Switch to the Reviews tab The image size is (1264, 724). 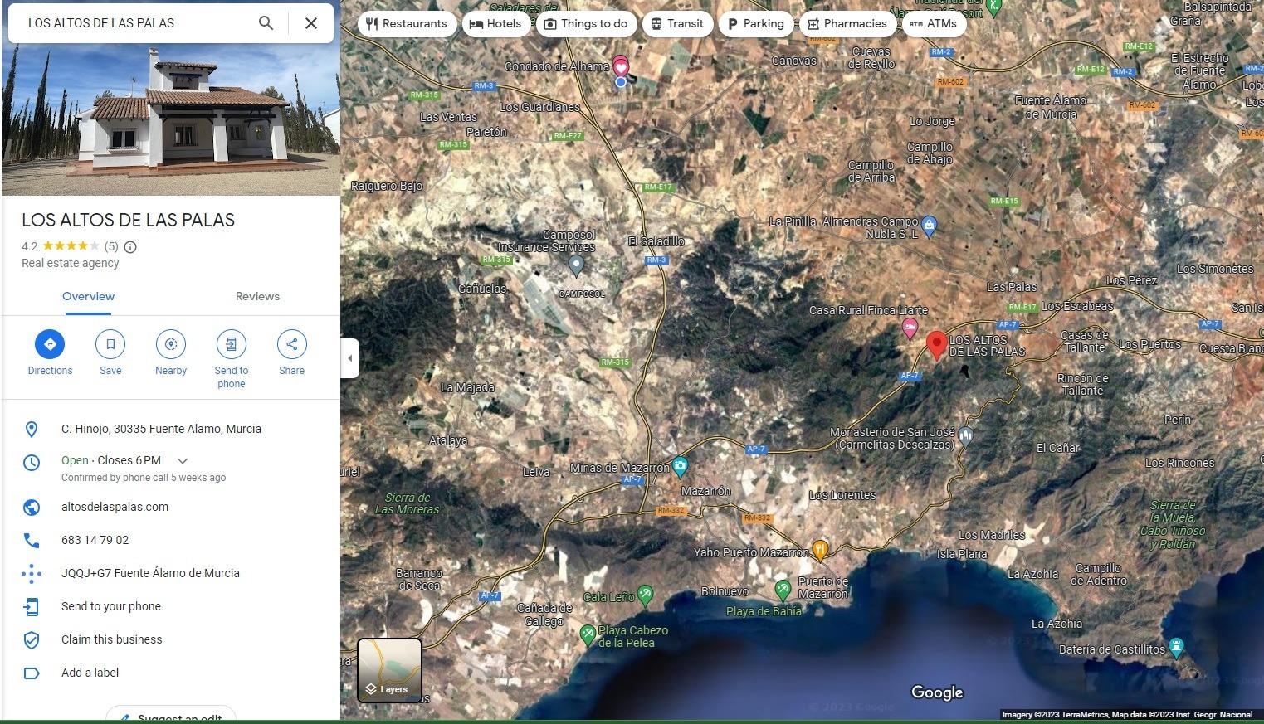(257, 296)
